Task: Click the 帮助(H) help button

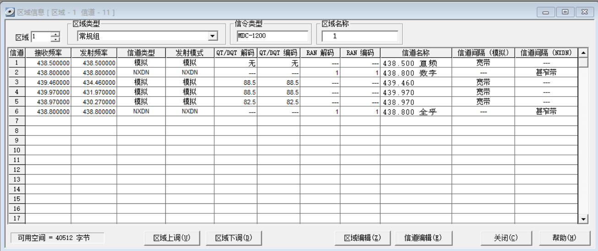Action: click(x=564, y=238)
